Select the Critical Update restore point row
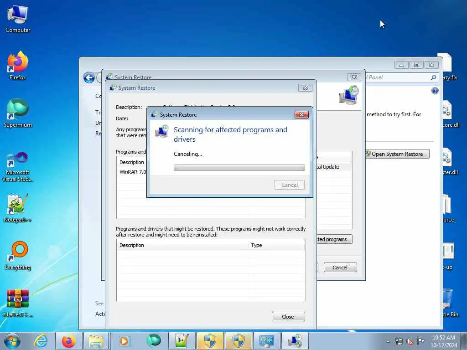Screen dimensions: 467x350 (334, 167)
